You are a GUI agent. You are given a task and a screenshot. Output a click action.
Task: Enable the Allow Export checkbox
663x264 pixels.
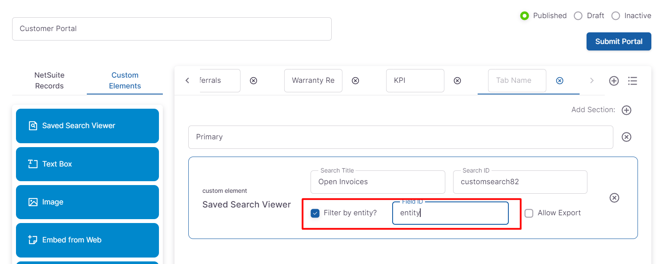click(x=529, y=213)
